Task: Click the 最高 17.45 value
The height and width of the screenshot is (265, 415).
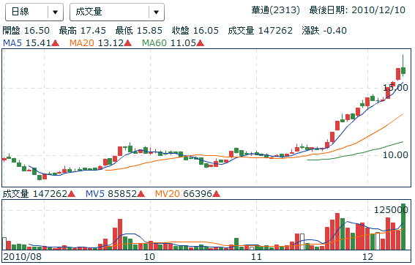Action: coord(82,31)
